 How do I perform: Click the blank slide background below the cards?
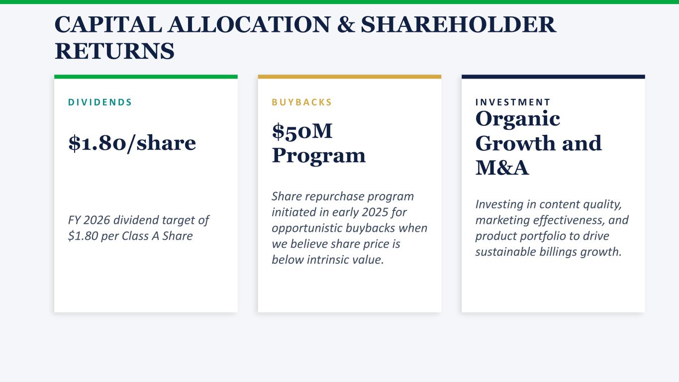click(339, 348)
